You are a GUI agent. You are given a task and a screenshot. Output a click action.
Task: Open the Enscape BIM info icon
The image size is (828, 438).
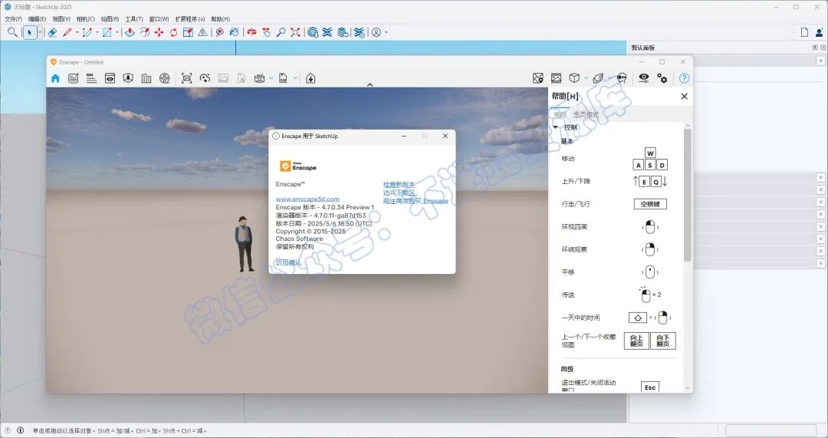pyautogui.click(x=91, y=78)
